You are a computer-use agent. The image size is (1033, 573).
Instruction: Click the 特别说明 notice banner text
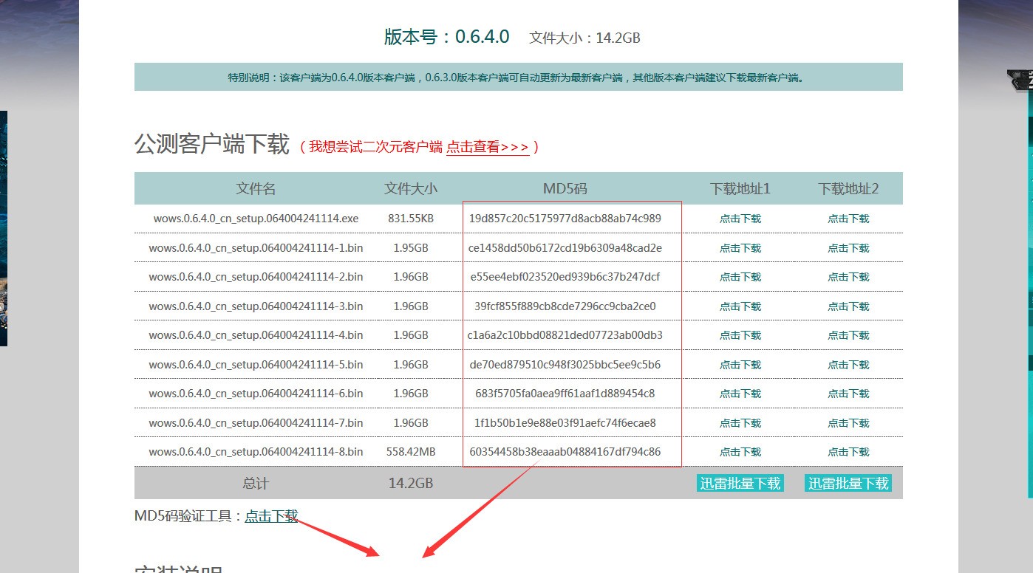[x=516, y=78]
